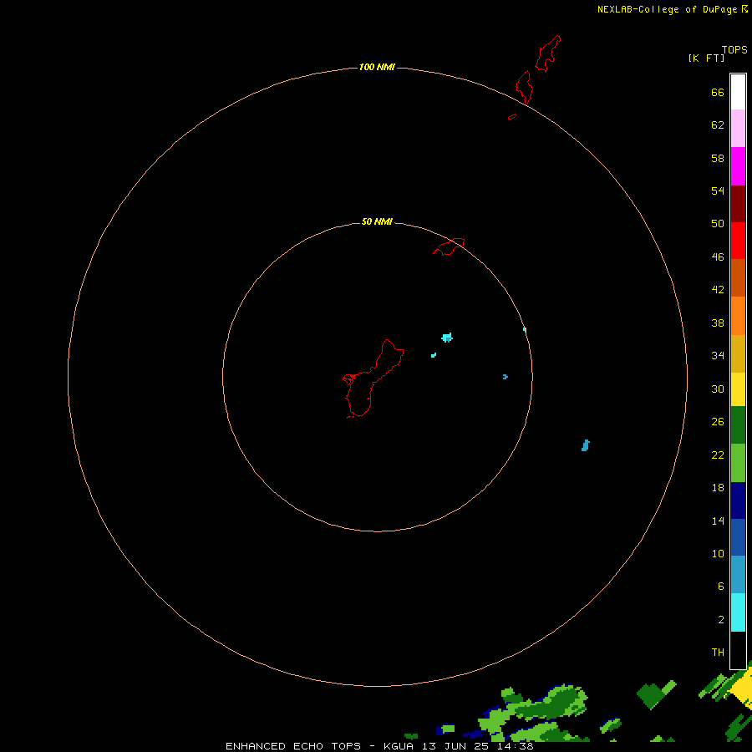Click the Saipan island outline at top
752x752 pixels.
[x=547, y=53]
